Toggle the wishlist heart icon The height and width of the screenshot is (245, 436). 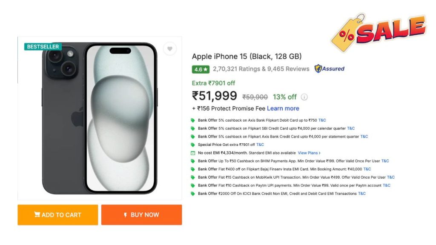pos(170,49)
